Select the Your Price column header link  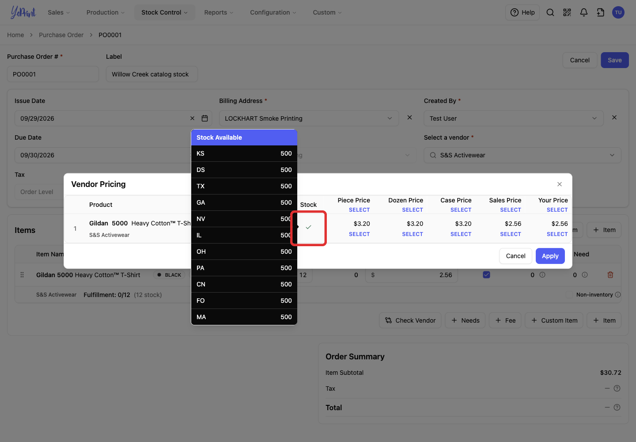557,210
